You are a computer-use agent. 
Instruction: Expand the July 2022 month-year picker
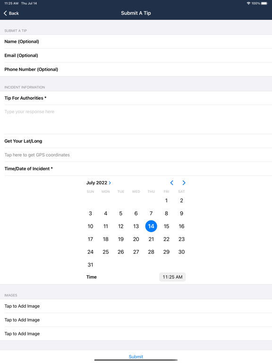[x=99, y=183]
